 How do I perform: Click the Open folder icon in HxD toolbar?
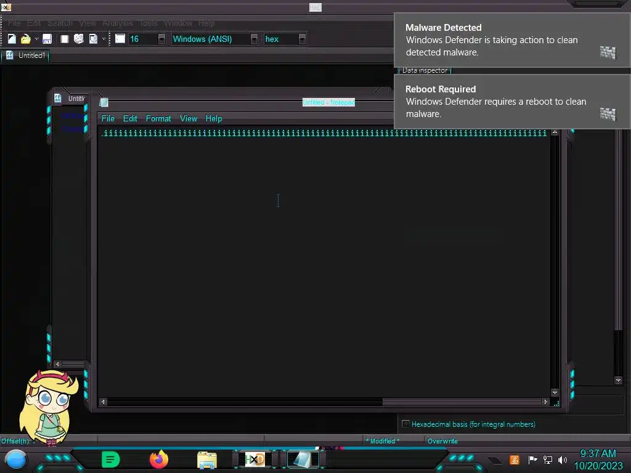pos(25,39)
